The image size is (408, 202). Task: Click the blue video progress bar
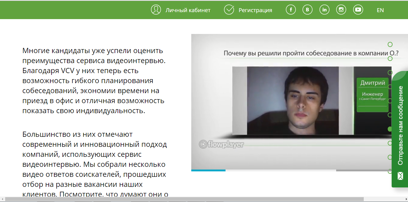[x=208, y=170]
